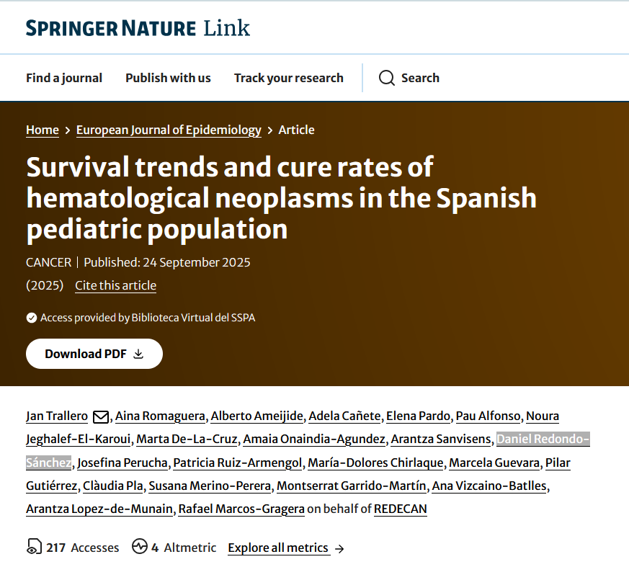The width and height of the screenshot is (629, 567).
Task: Open European Journal of Epidemiology breadcrumb
Action: coord(169,130)
